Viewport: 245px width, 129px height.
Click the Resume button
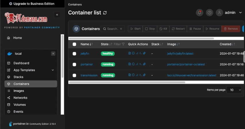coord(212,29)
